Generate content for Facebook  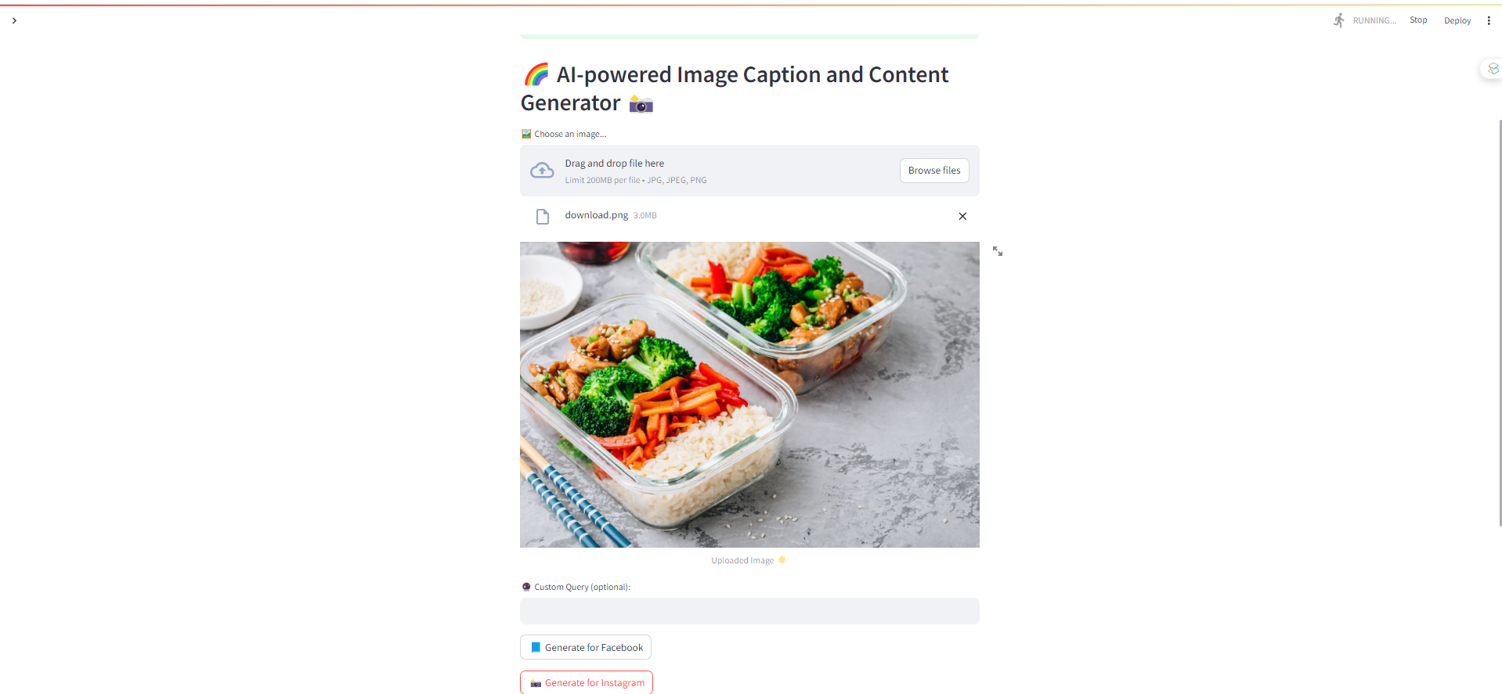tap(586, 647)
